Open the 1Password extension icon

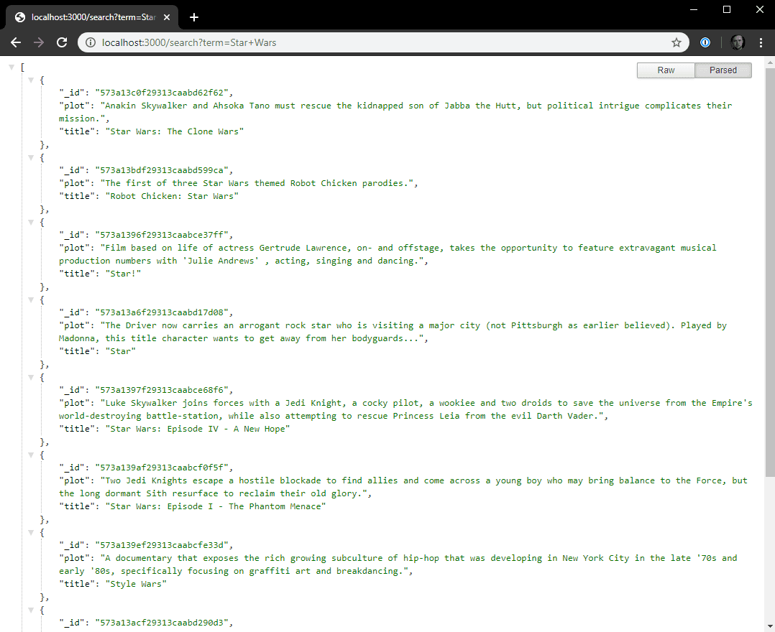(x=706, y=42)
